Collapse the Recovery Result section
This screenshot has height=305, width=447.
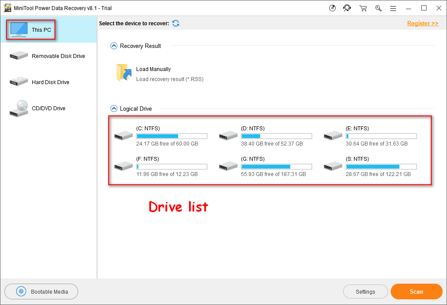click(x=114, y=46)
